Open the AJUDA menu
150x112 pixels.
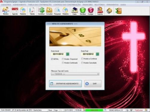pos(123,5)
